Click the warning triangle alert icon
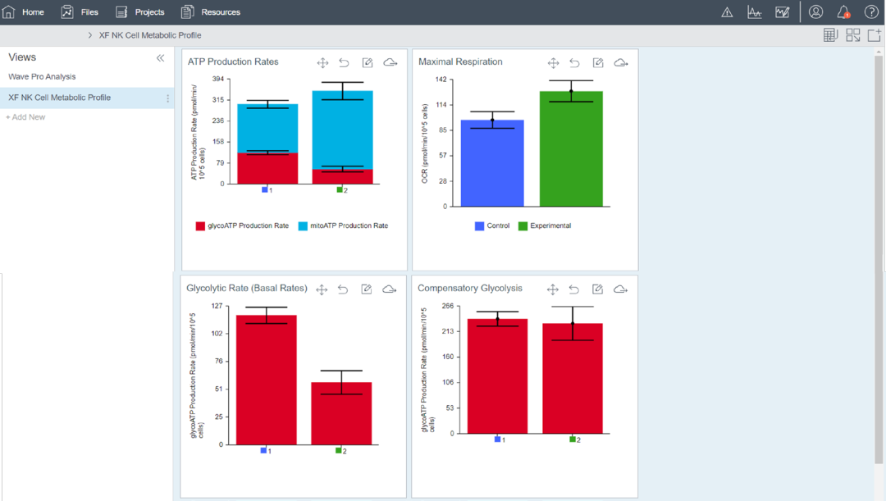This screenshot has width=886, height=501. 727,12
